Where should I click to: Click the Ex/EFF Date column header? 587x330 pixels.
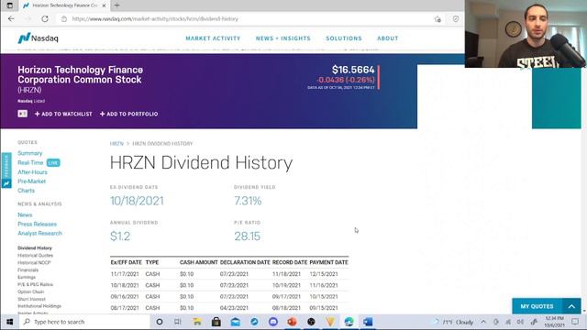[127, 262]
